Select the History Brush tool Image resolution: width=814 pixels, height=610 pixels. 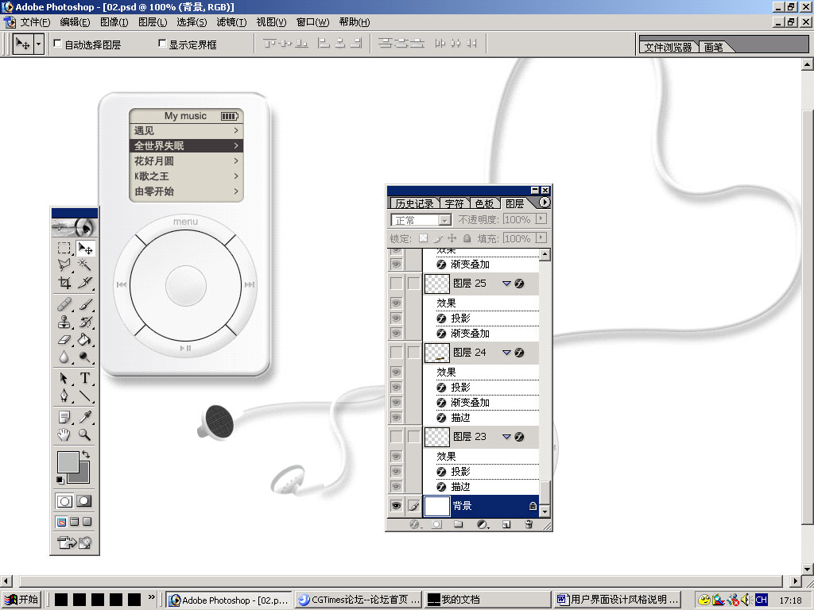[85, 322]
